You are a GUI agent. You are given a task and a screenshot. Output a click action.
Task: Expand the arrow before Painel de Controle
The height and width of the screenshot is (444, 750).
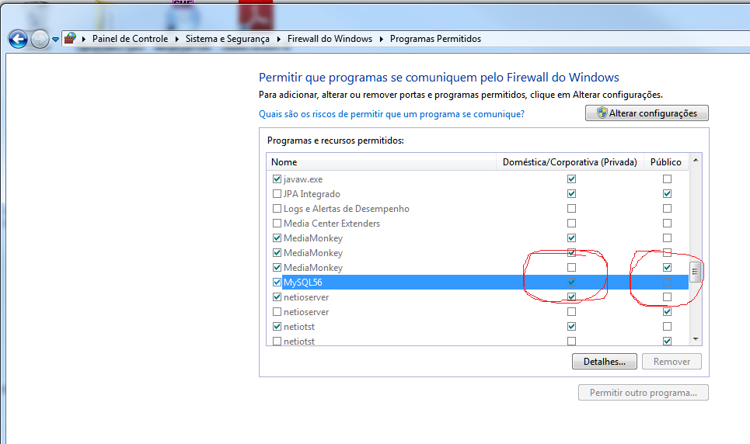coord(84,39)
